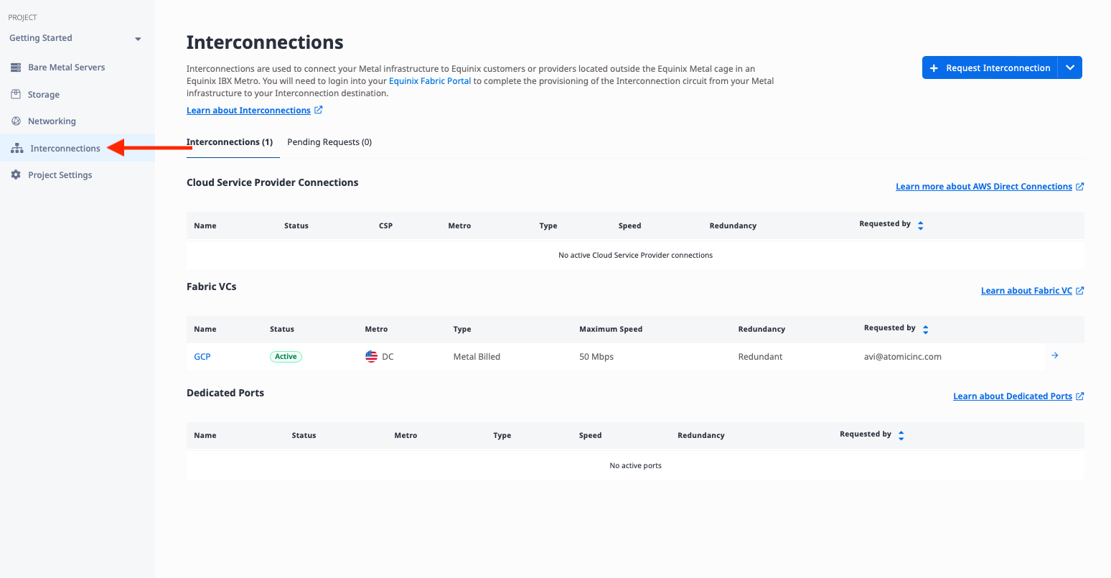The height and width of the screenshot is (578, 1111).
Task: Click the US flag icon next to DC
Action: tap(371, 357)
